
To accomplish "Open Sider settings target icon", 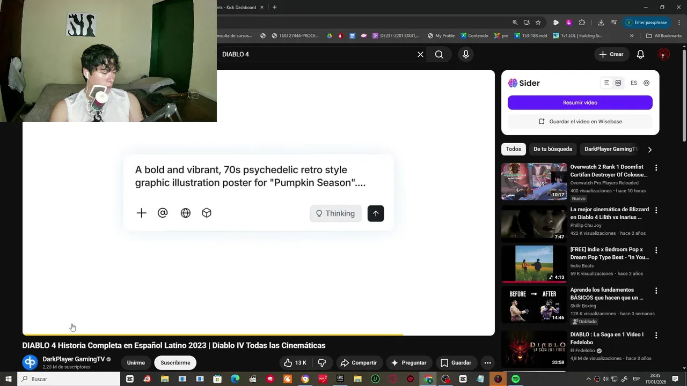I will pos(646,83).
